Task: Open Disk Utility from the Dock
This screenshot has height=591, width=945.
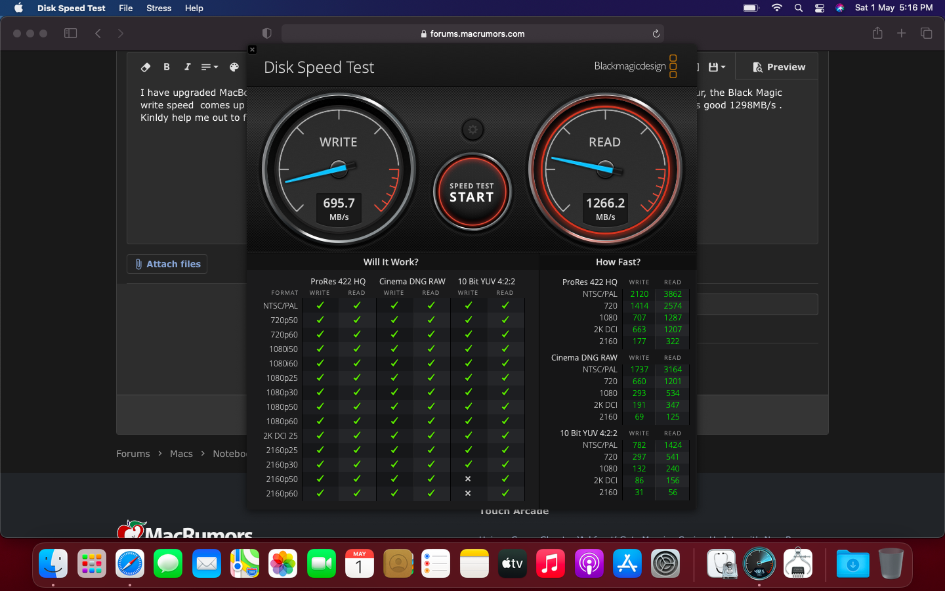Action: 721,563
